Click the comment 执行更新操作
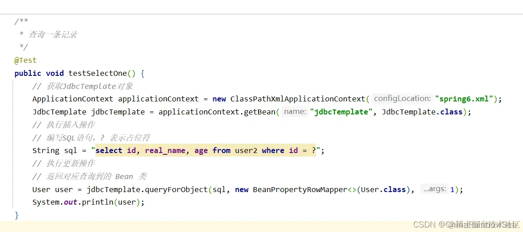The width and height of the screenshot is (523, 232). 64,163
